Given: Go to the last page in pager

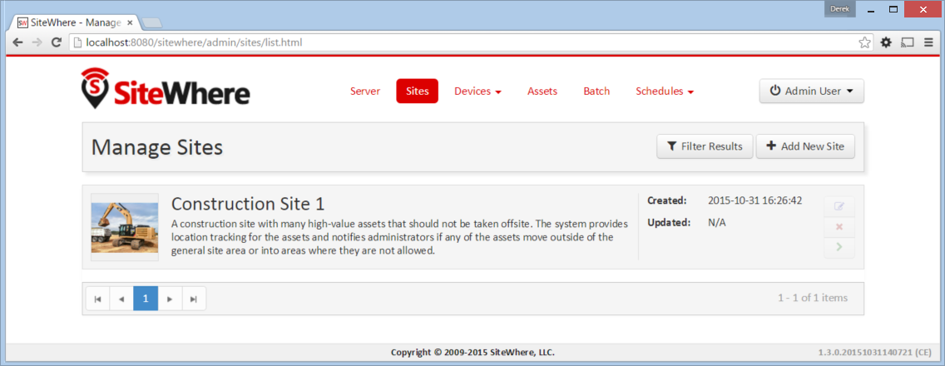Looking at the screenshot, I should click(x=194, y=299).
